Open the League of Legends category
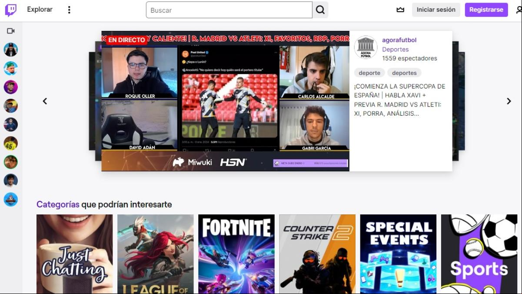Image resolution: width=522 pixels, height=294 pixels. coord(155,254)
